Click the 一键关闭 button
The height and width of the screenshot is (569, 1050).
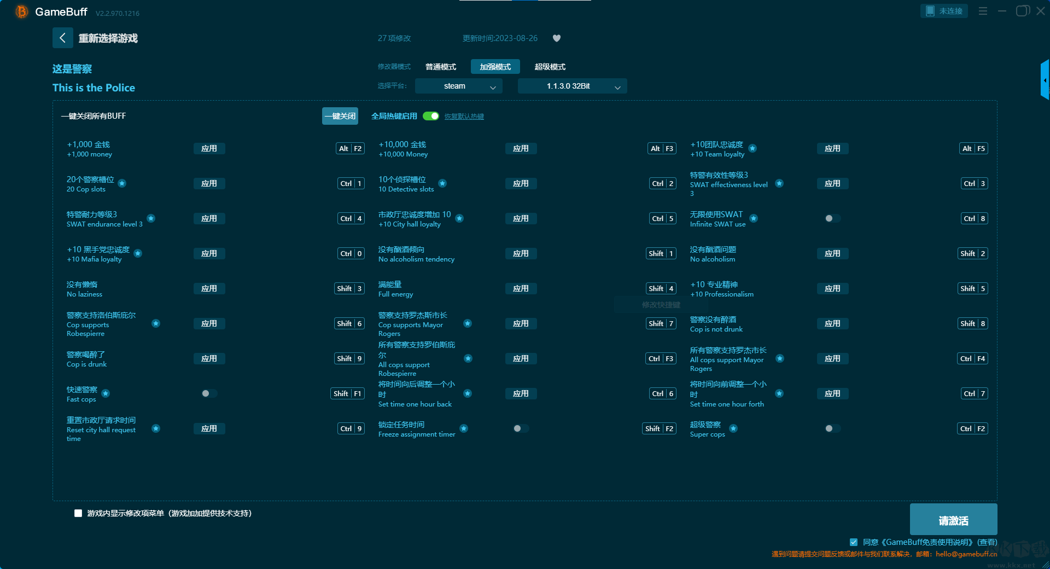[x=340, y=116]
